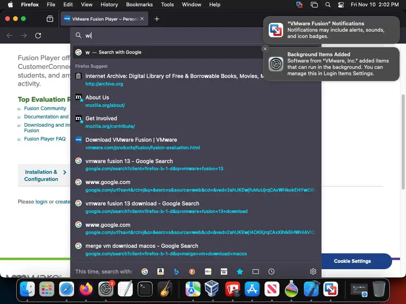Reload the page with the refresh icon
This screenshot has height=304, width=406.
pyautogui.click(x=38, y=35)
